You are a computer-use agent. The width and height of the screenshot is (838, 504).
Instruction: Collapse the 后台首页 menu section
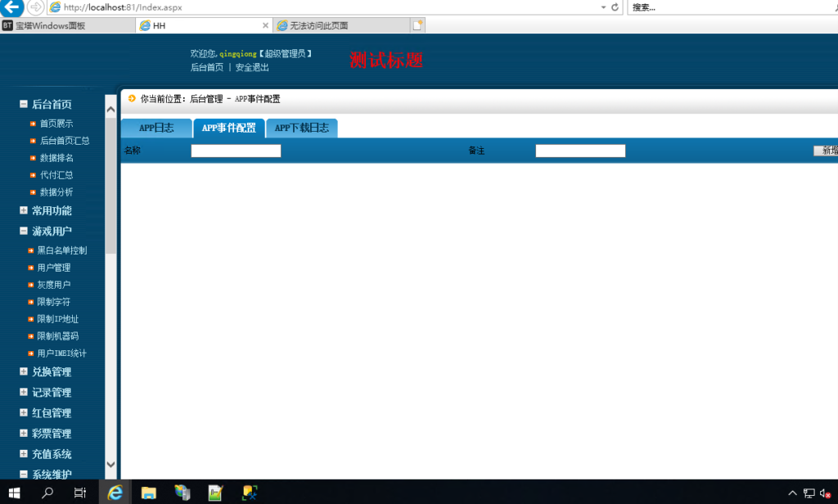click(x=24, y=105)
